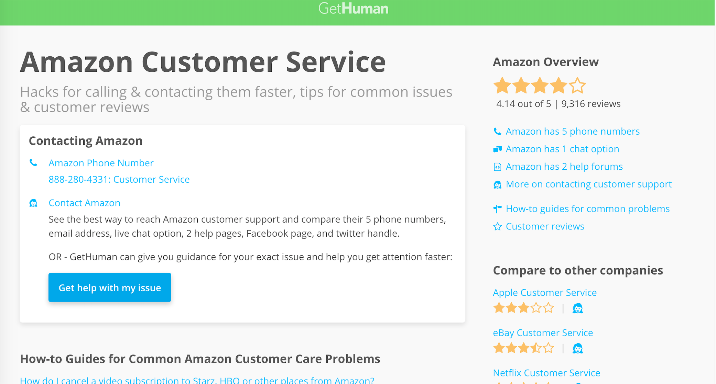Click the GetHuman logo in header
This screenshot has width=716, height=384.
pyautogui.click(x=353, y=9)
